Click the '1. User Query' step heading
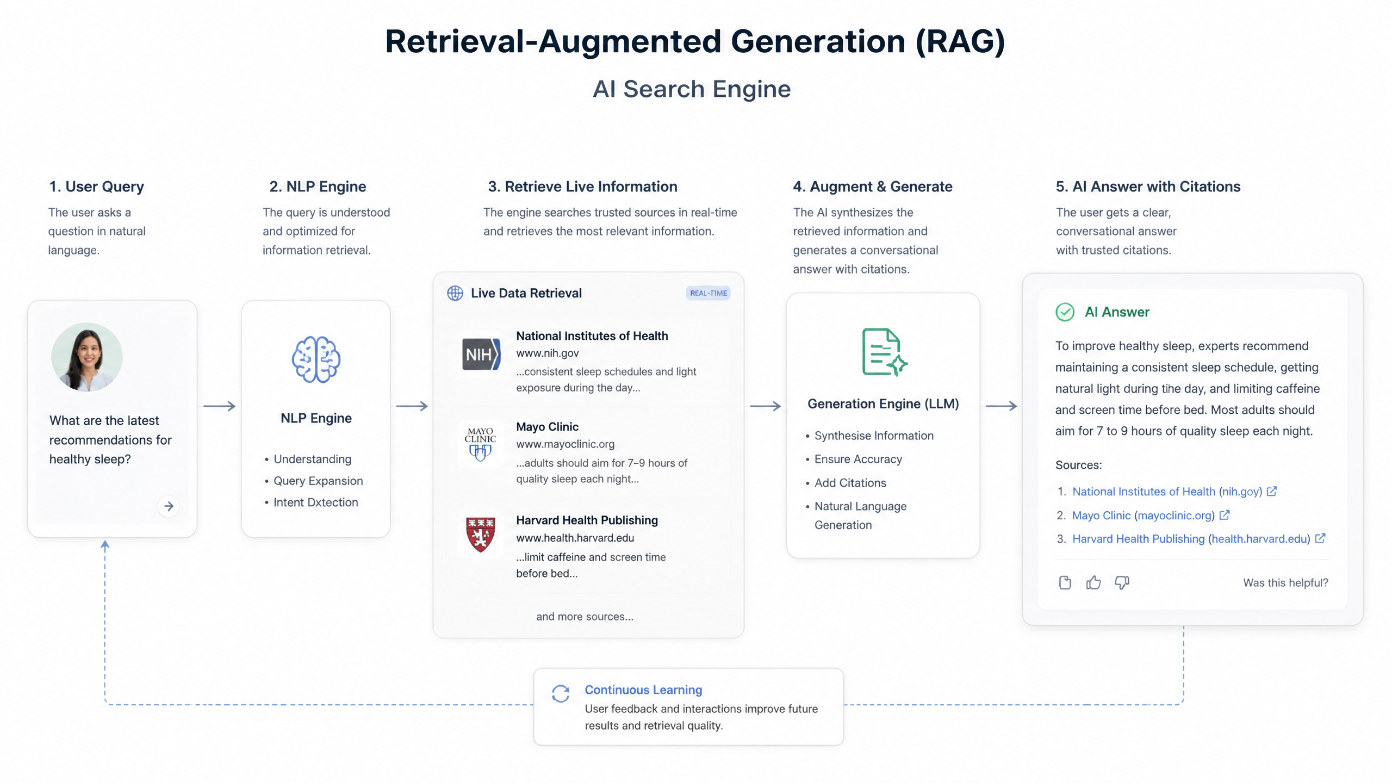Image resolution: width=1392 pixels, height=783 pixels. point(96,187)
